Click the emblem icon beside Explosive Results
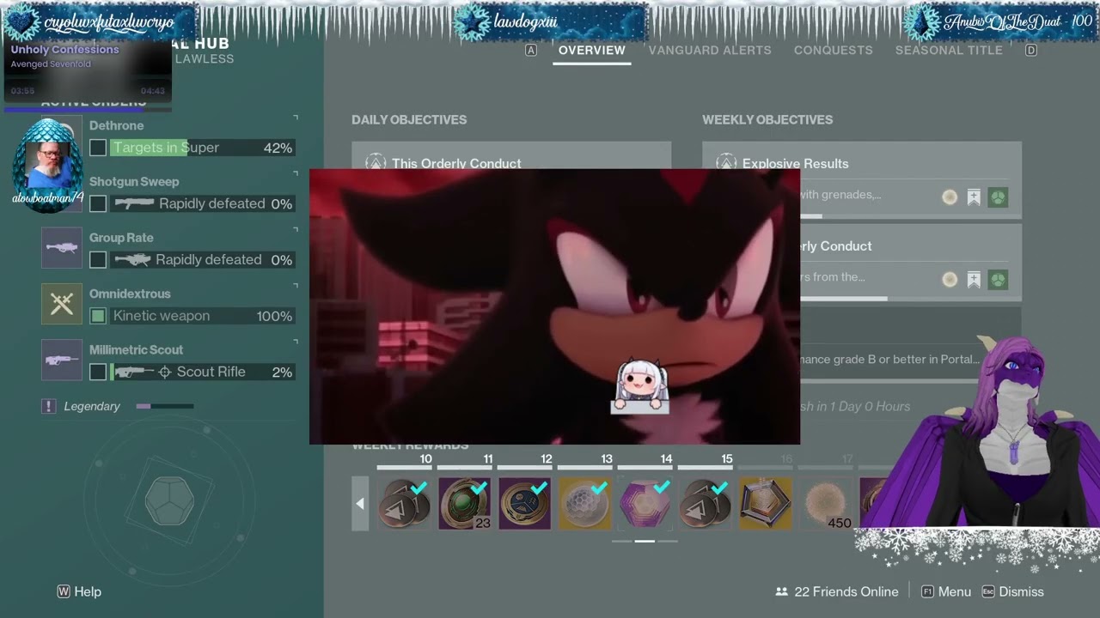The height and width of the screenshot is (618, 1100). 726,163
